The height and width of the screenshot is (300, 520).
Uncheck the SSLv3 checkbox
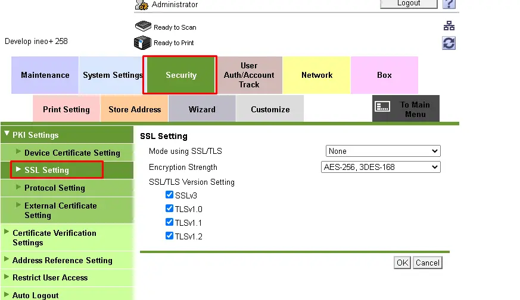coord(170,195)
